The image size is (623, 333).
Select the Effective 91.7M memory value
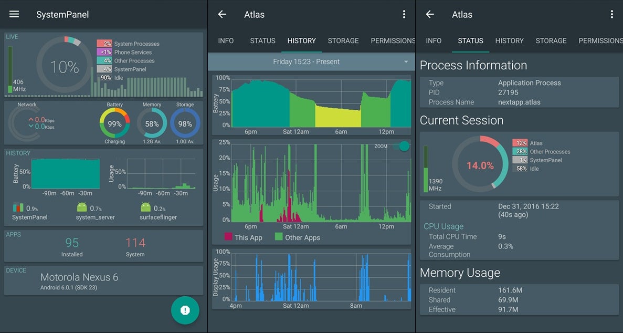[508, 309]
